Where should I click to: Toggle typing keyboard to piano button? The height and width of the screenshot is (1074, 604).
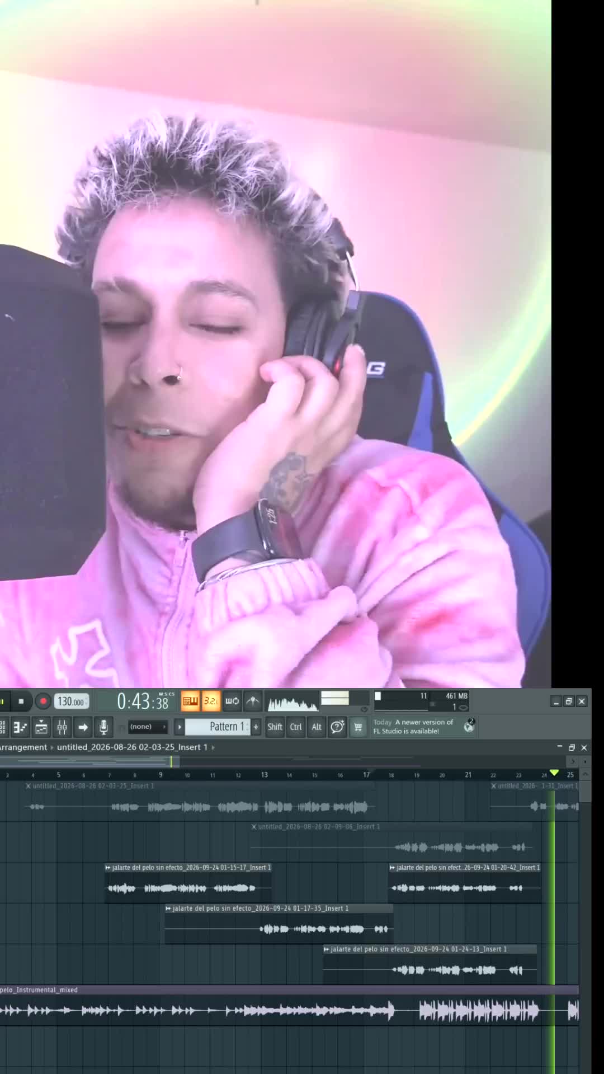tap(190, 701)
